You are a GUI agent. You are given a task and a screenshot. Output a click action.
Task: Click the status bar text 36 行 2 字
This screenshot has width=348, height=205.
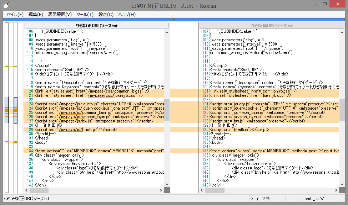(x=261, y=199)
